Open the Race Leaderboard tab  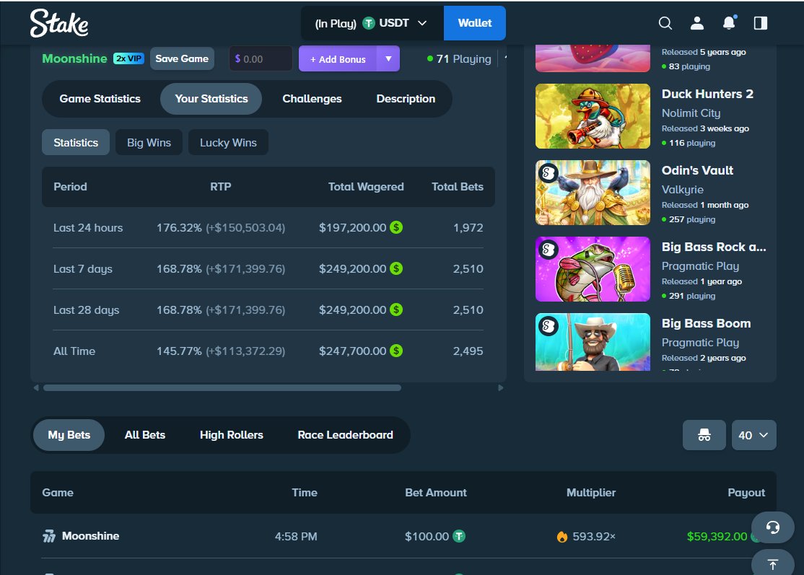pos(345,435)
